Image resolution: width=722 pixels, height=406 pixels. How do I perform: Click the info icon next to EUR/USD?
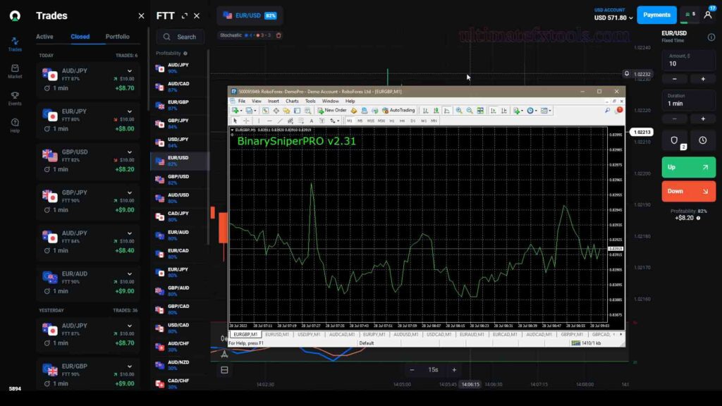[x=711, y=37]
